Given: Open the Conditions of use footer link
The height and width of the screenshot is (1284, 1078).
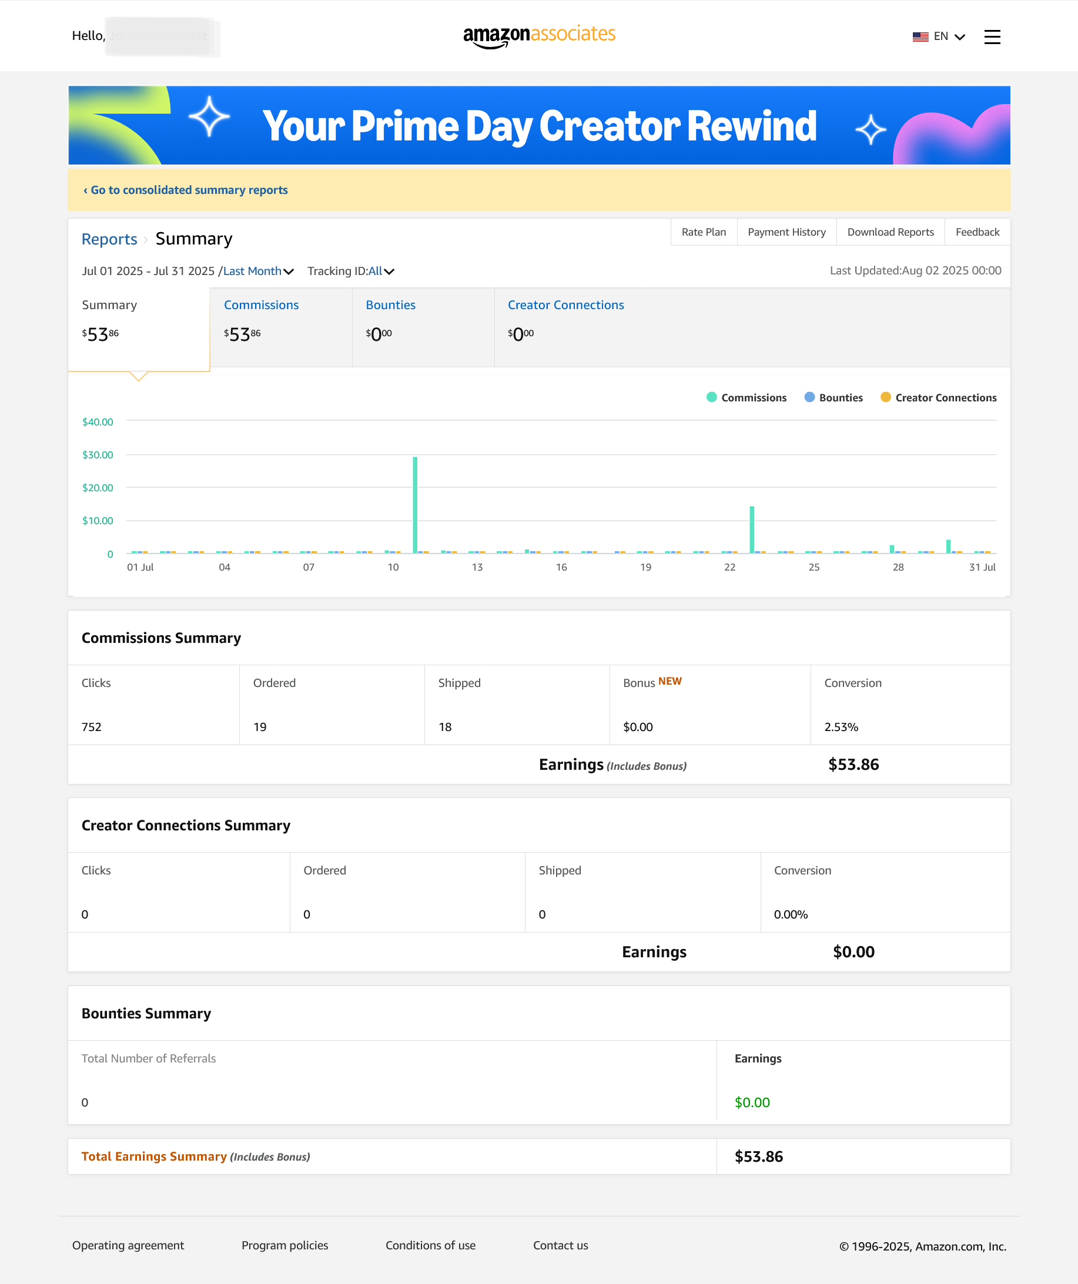Looking at the screenshot, I should [x=430, y=1245].
